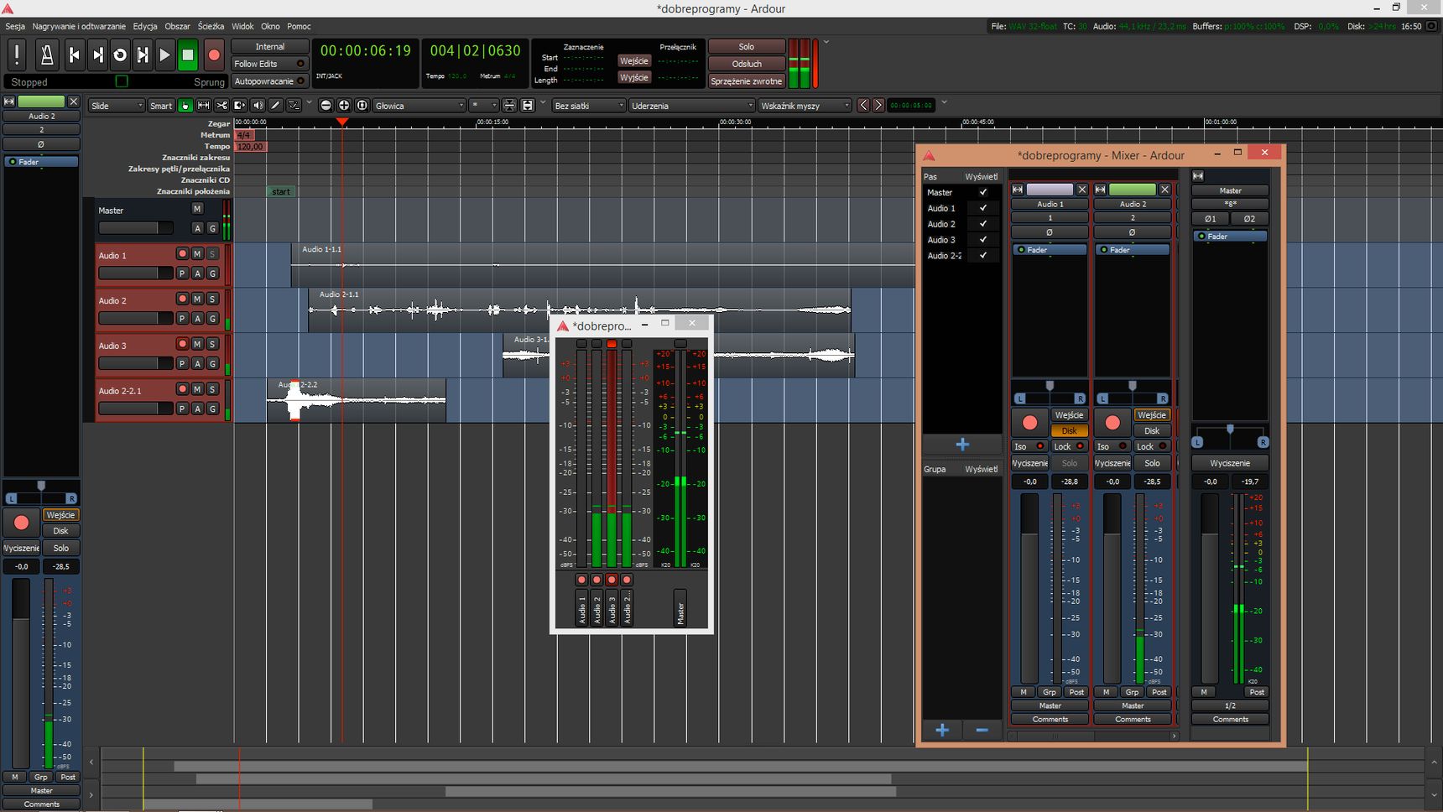Zoom in with the plus icon
The image size is (1443, 812).
[344, 105]
